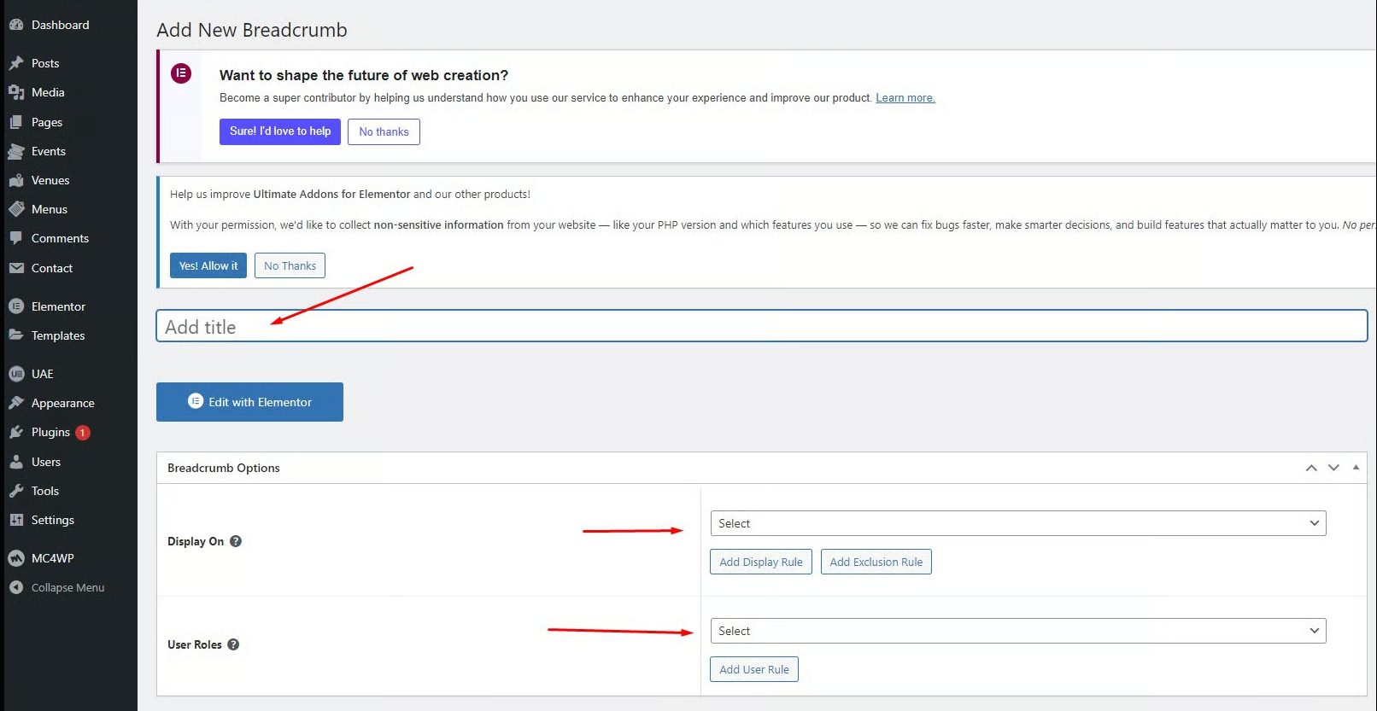Image resolution: width=1377 pixels, height=711 pixels.
Task: Click the User Roles help question icon
Action: coord(233,644)
